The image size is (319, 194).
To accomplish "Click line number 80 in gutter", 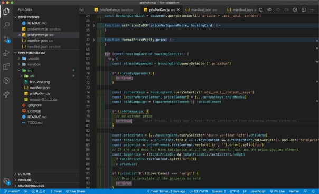I will [88, 121].
